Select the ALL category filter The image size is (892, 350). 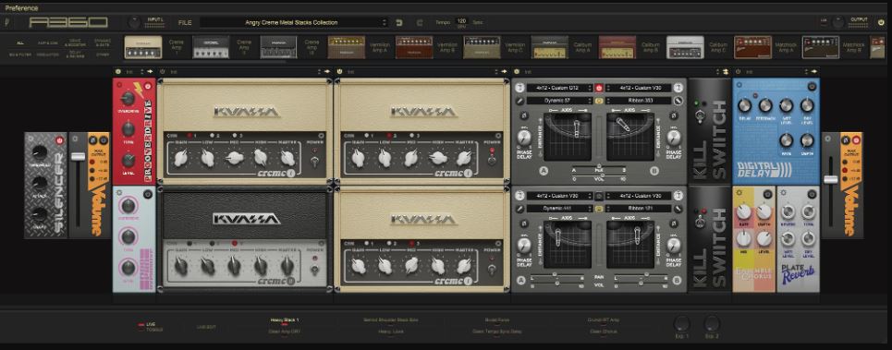[x=20, y=43]
